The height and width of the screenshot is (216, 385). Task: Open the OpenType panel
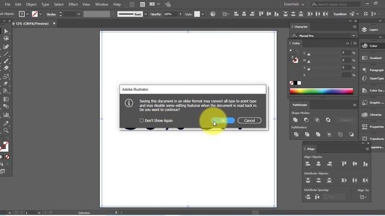tap(372, 79)
